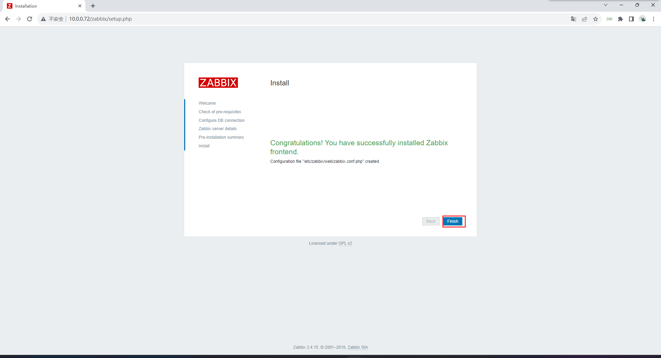Open the tab search dropdown arrow
The width and height of the screenshot is (661, 358).
(x=606, y=5)
